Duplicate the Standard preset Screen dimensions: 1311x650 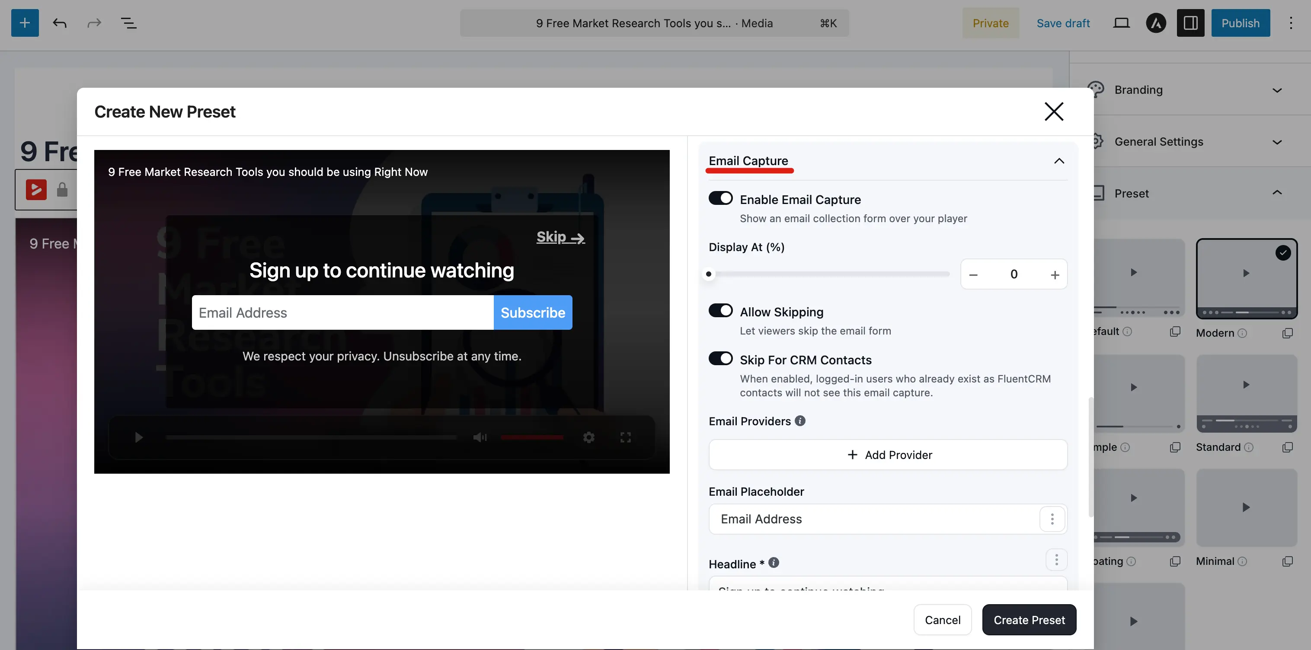[x=1287, y=448]
